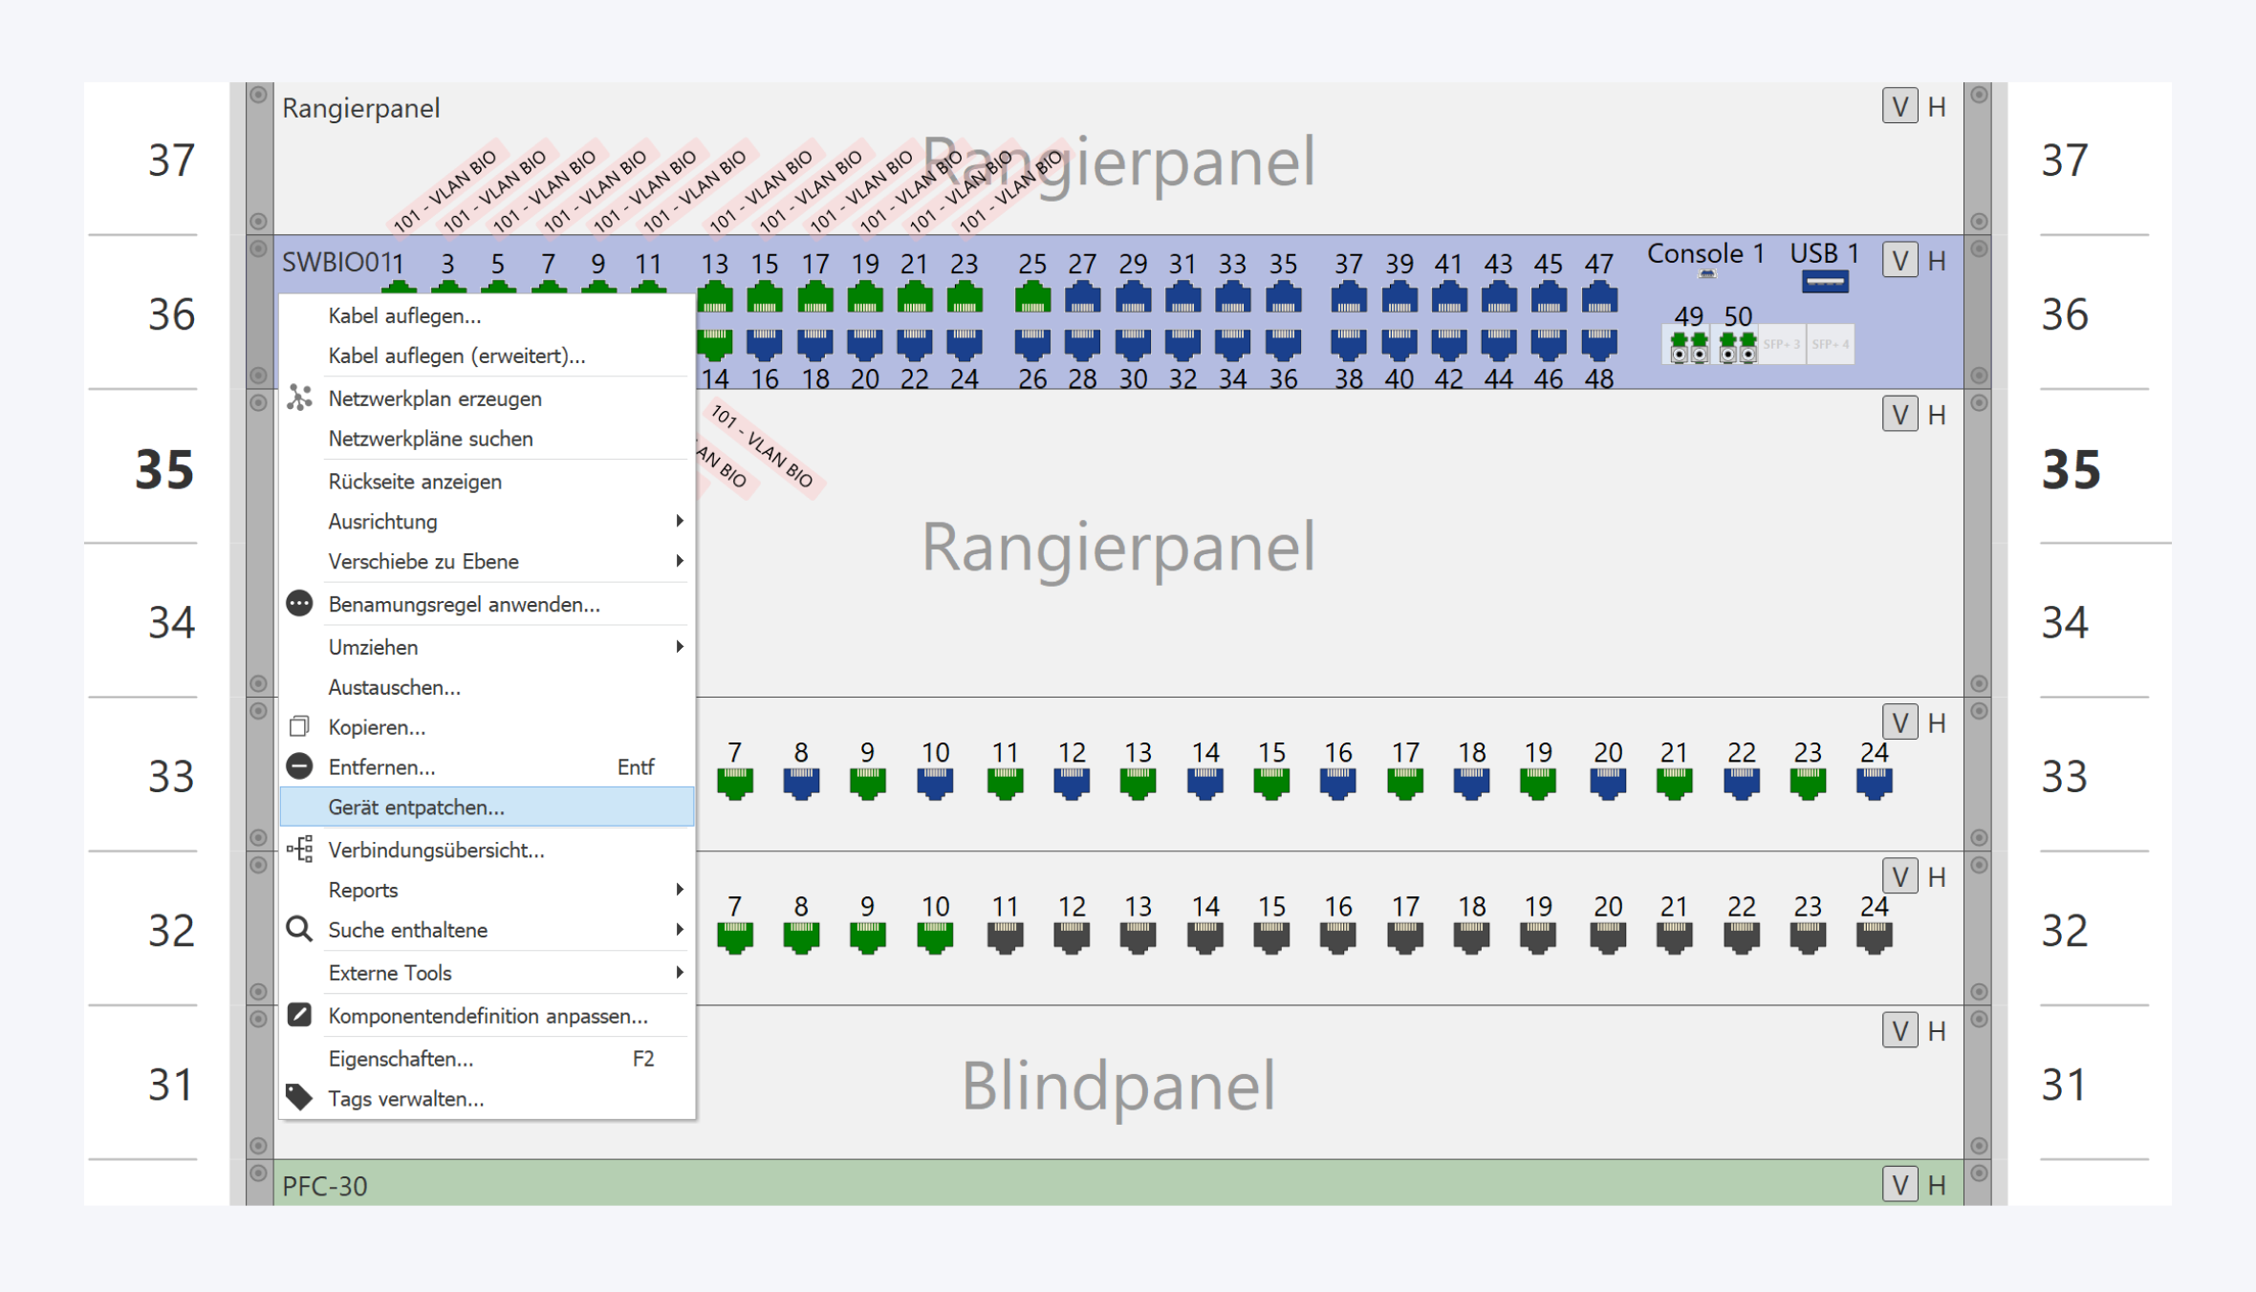This screenshot has height=1292, width=2256.
Task: Click the Benamungsregel anwenden speech-bubble icon
Action: coord(299,603)
